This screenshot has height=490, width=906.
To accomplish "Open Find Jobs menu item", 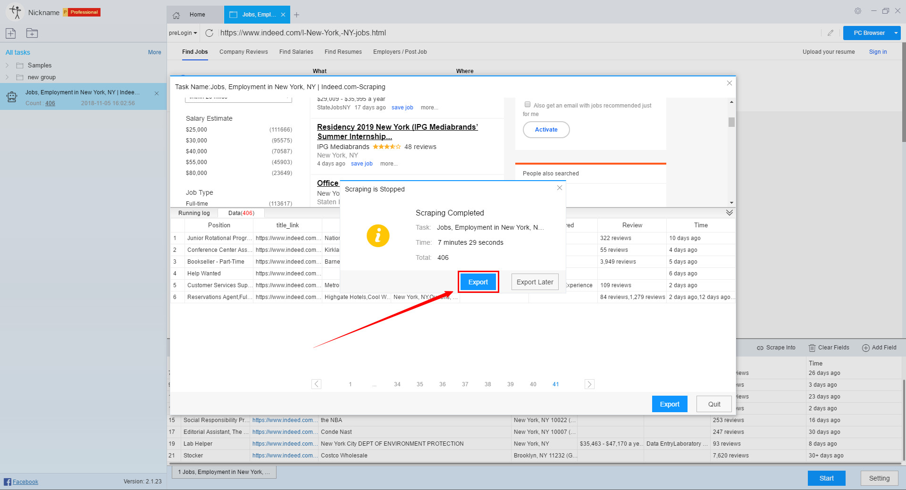I will click(x=195, y=52).
